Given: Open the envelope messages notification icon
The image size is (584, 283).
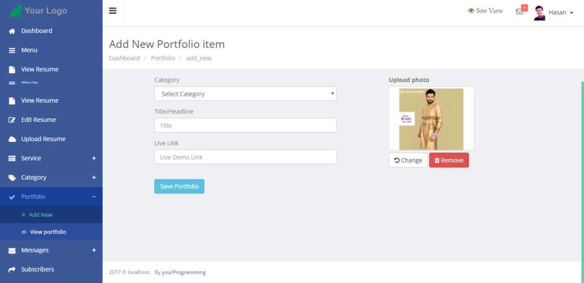Looking at the screenshot, I should coord(520,11).
